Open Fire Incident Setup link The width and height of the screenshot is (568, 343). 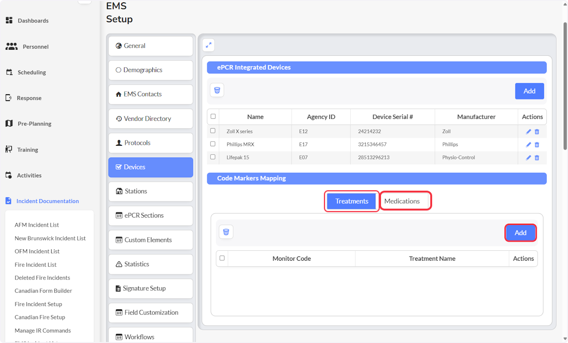[38, 304]
